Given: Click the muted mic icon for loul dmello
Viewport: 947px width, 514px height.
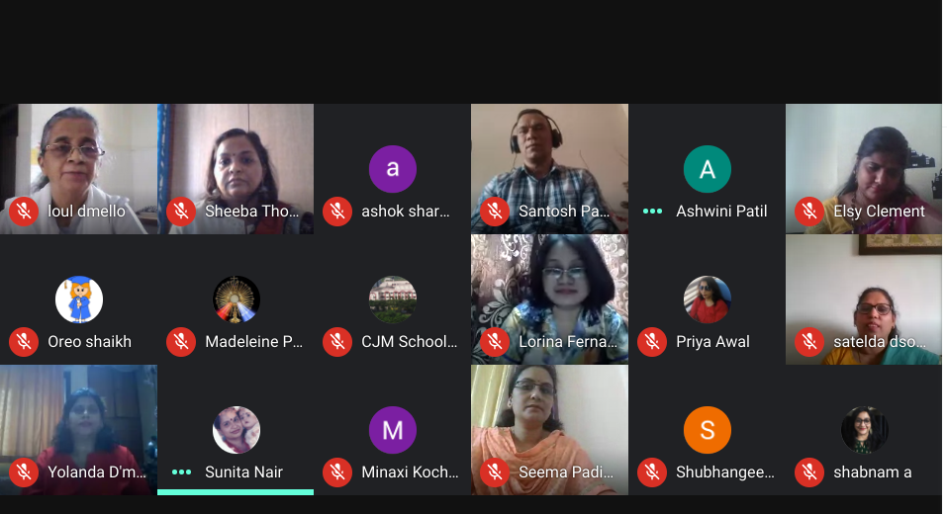Looking at the screenshot, I should click(24, 212).
